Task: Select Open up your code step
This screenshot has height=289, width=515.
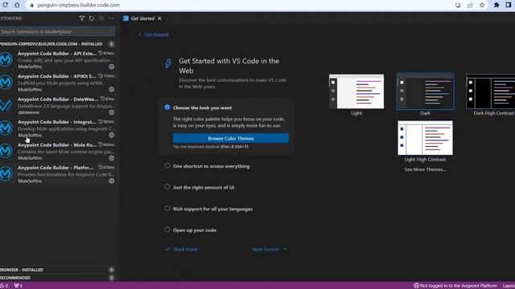Action: (195, 230)
